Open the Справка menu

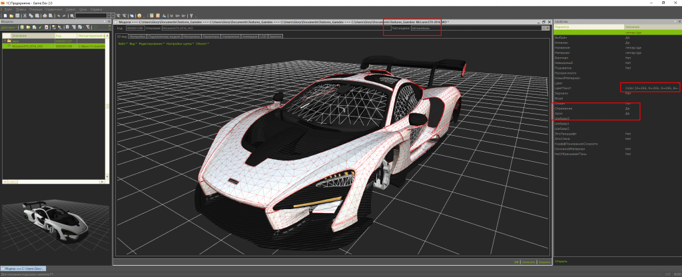[x=96, y=9]
